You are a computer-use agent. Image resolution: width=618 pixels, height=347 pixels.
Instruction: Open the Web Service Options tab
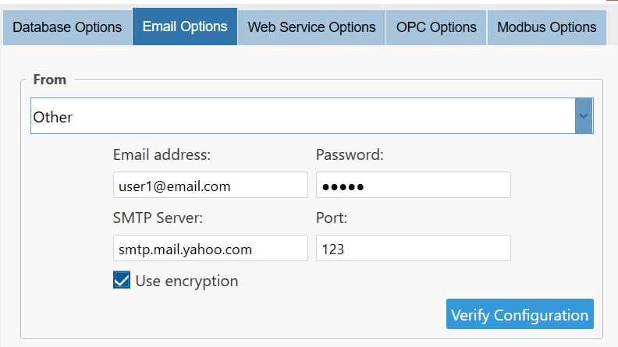[x=311, y=27]
